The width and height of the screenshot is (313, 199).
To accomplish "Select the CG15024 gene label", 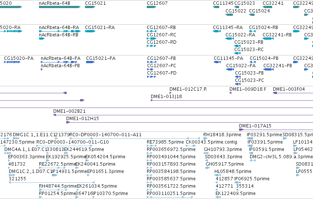I will (259, 11).
